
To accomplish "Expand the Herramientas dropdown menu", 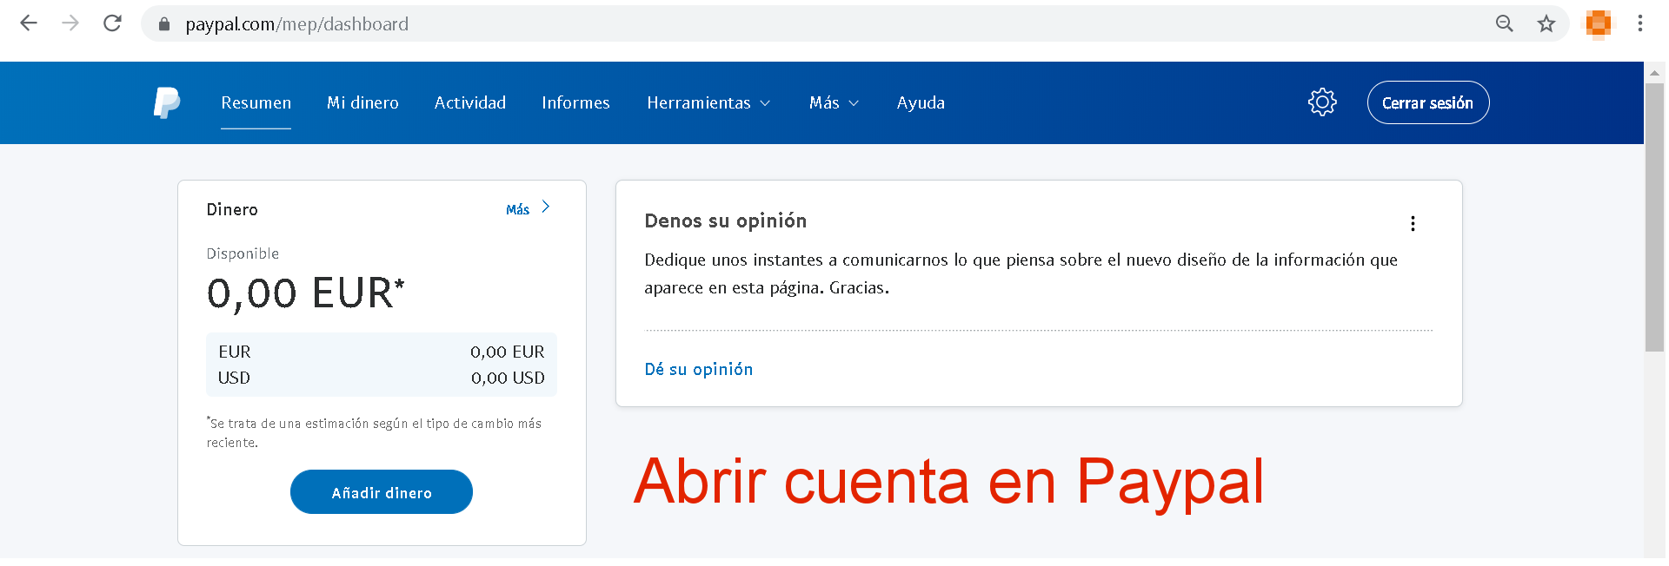I will (x=708, y=102).
